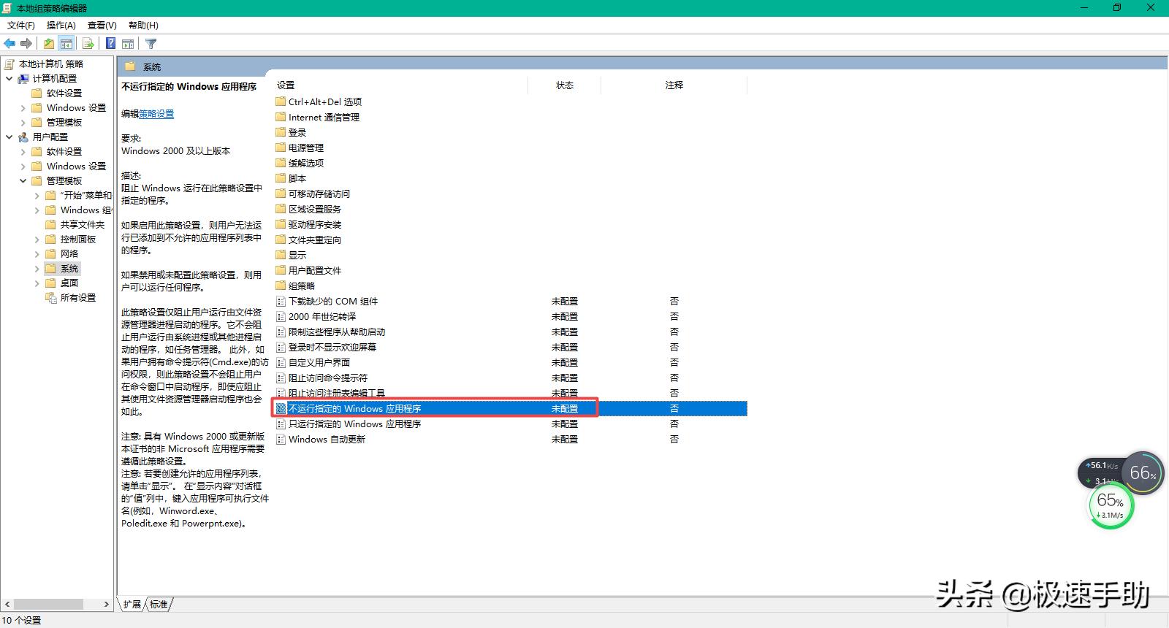The height and width of the screenshot is (628, 1169).
Task: Click tree pane horizontal scrollbar right arrow
Action: point(107,605)
